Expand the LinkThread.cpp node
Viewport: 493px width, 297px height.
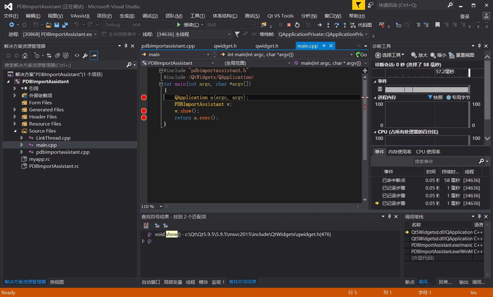[x=22, y=138]
